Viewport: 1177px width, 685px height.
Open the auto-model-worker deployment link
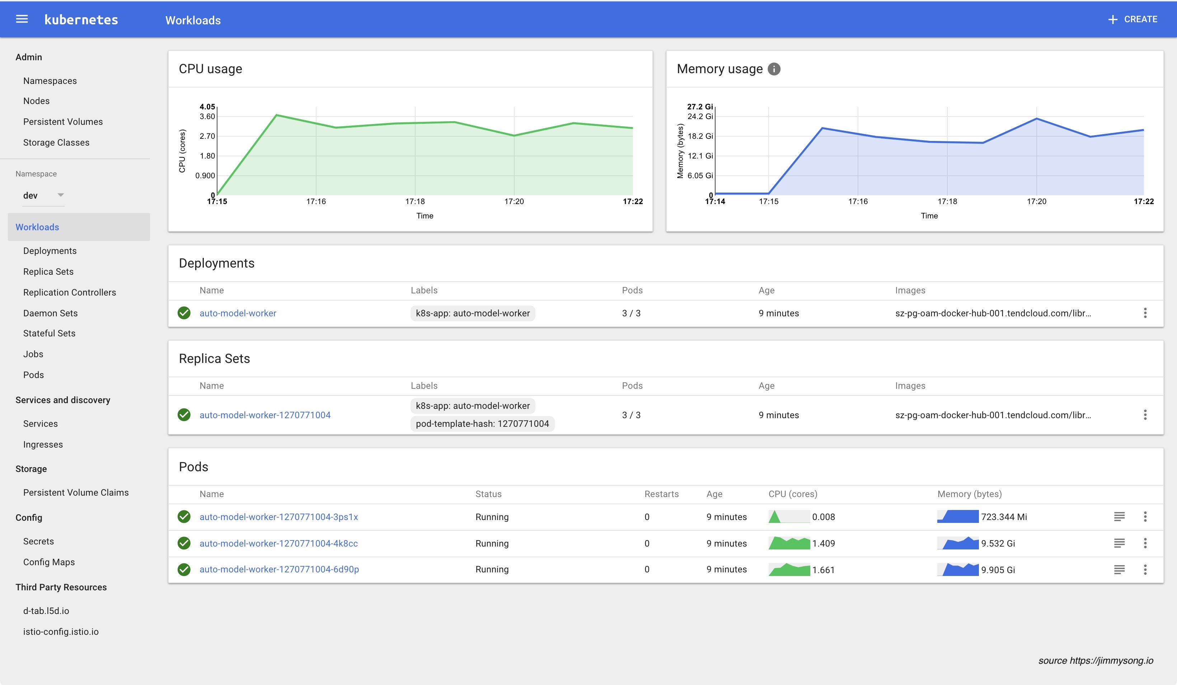[x=238, y=313]
